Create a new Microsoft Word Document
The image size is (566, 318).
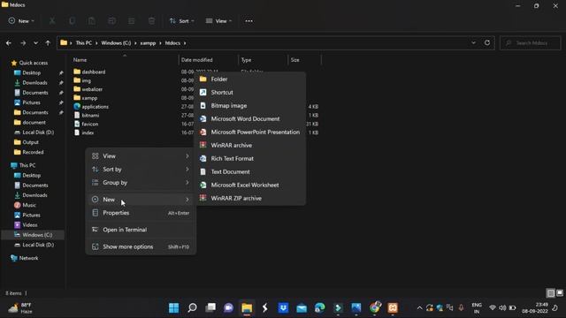pos(250,118)
